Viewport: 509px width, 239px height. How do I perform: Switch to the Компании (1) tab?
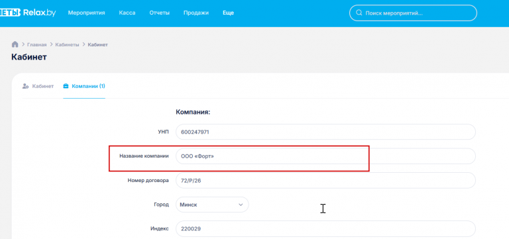[84, 86]
